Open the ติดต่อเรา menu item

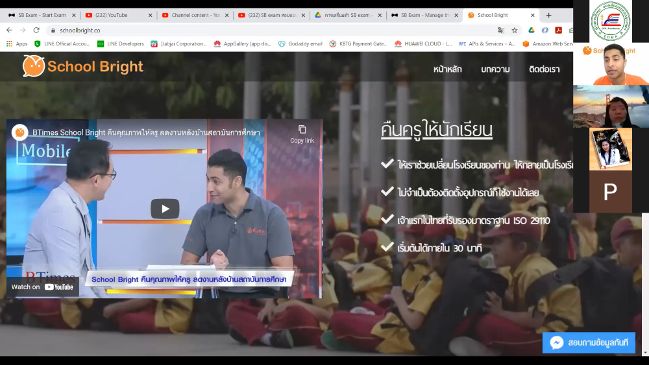545,69
